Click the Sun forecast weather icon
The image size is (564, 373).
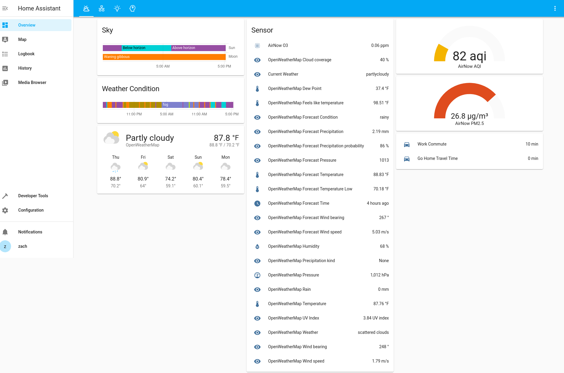[x=198, y=166]
